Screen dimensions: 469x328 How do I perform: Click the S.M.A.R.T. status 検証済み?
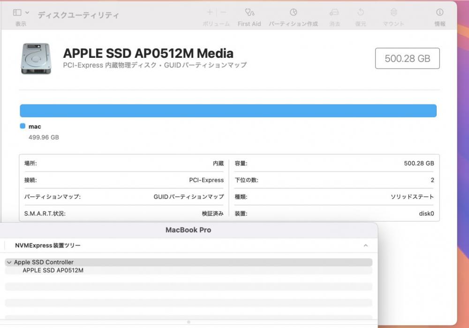coord(212,213)
